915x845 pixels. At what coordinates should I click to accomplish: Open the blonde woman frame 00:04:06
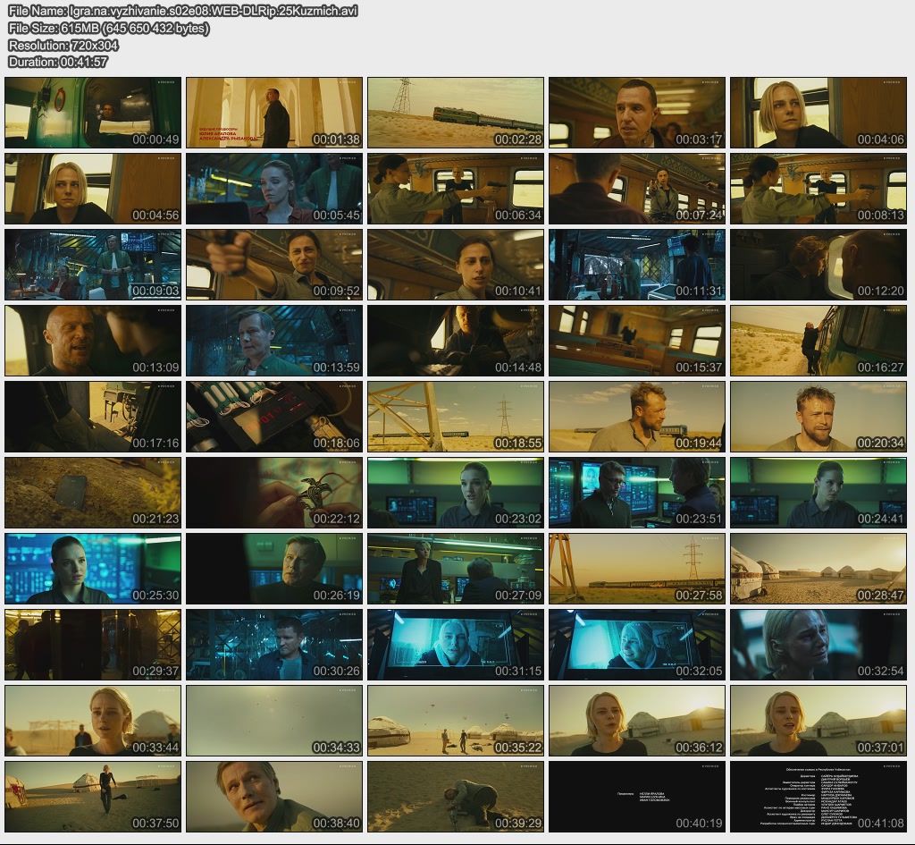click(x=818, y=113)
